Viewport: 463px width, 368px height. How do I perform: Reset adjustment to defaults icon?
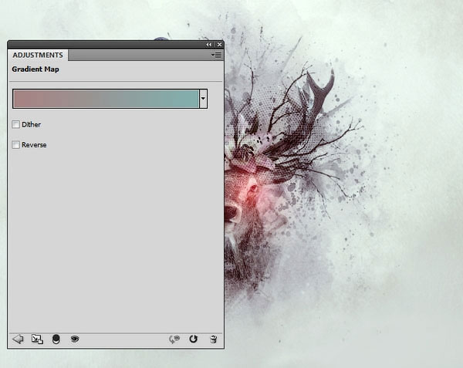coord(194,339)
